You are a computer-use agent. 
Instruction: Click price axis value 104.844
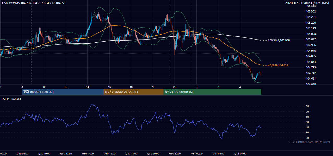coord(311,62)
